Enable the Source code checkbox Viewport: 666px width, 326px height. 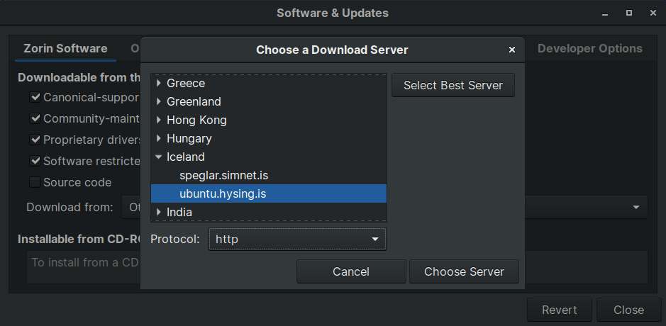(x=35, y=182)
